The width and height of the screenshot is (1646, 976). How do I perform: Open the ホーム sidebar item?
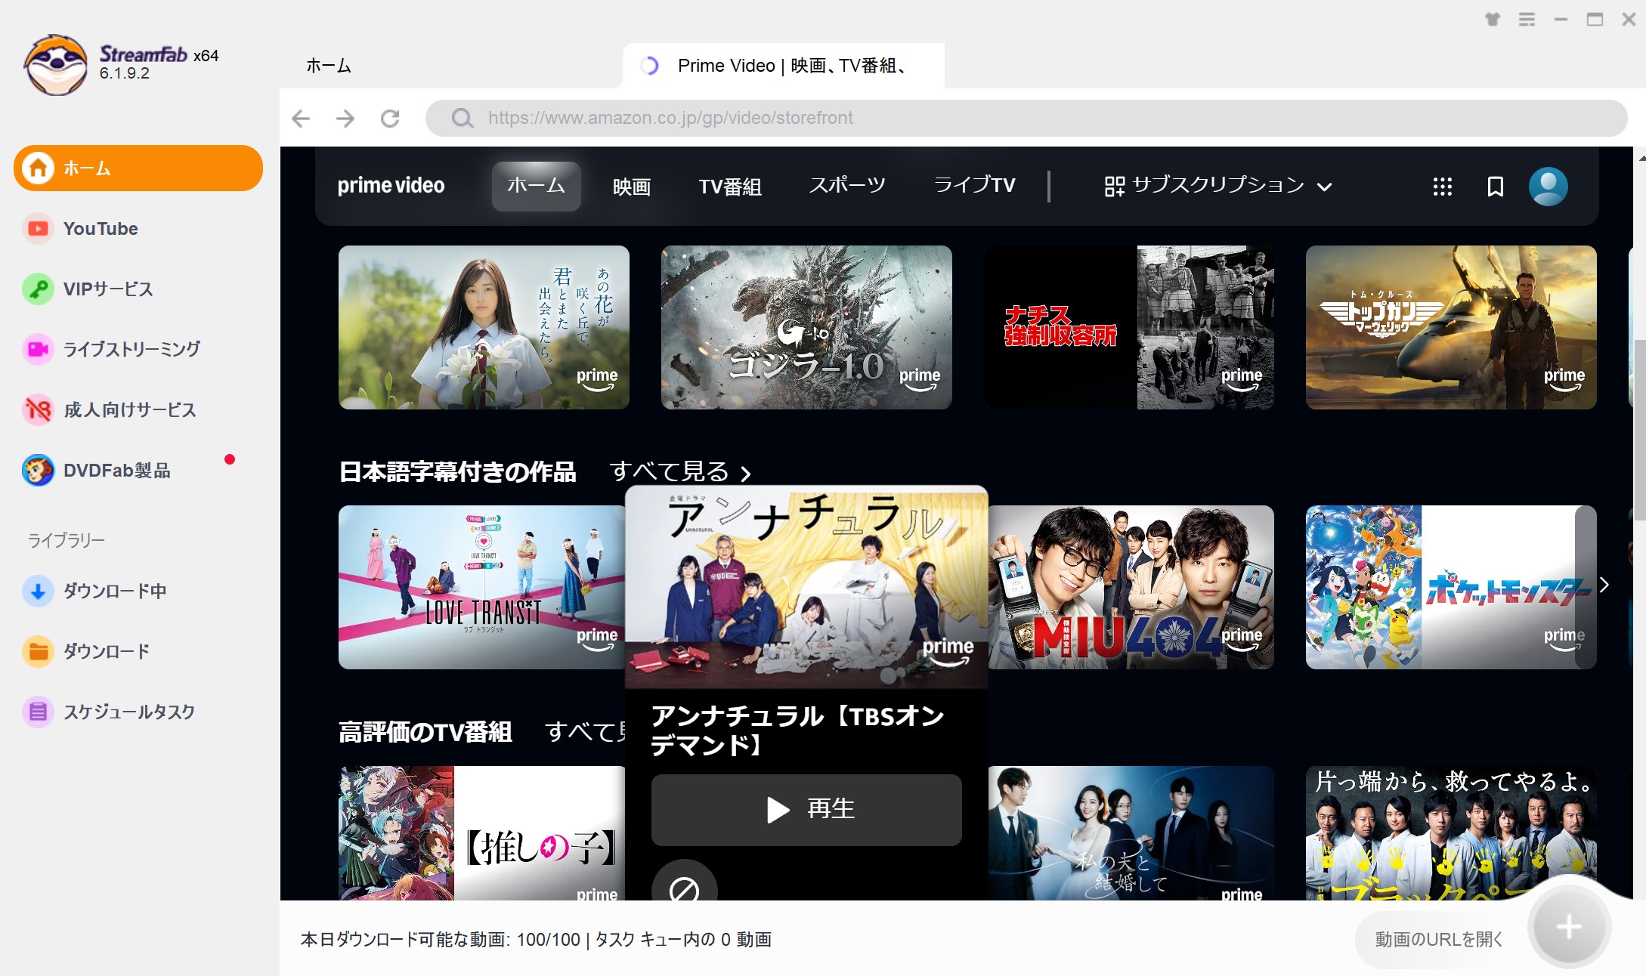click(x=138, y=168)
